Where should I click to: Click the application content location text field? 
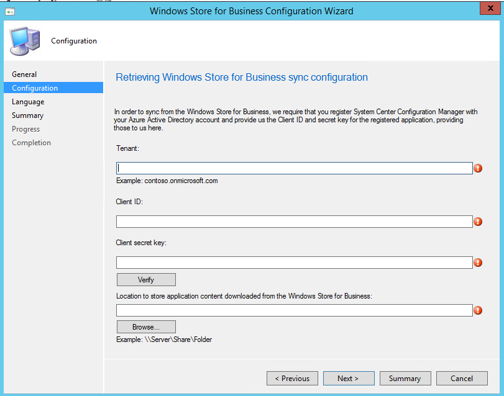coord(294,310)
